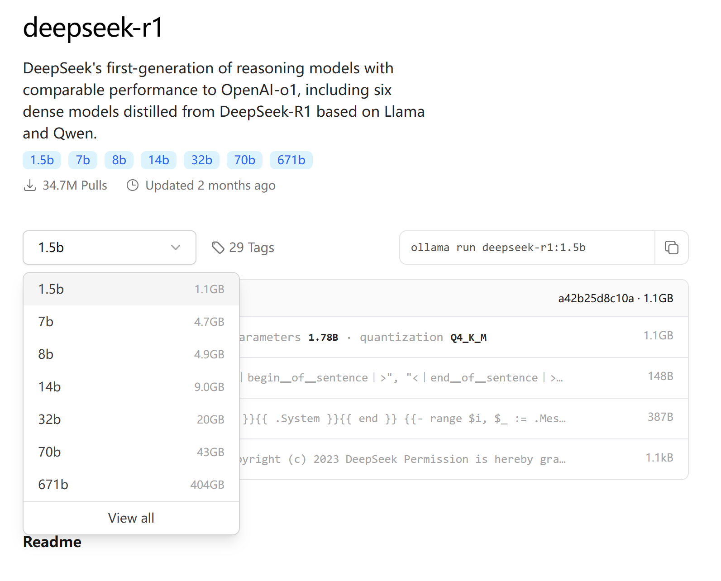Select the 32b 20GB model option
The height and width of the screenshot is (581, 721).
click(x=131, y=419)
